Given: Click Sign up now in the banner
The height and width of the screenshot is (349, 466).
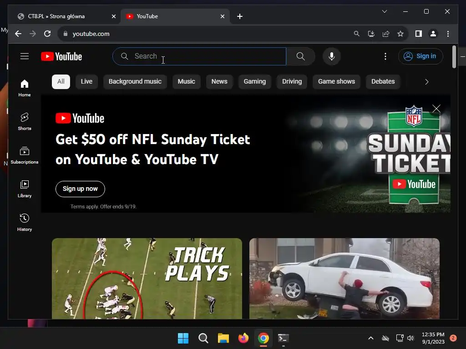Looking at the screenshot, I should (80, 189).
